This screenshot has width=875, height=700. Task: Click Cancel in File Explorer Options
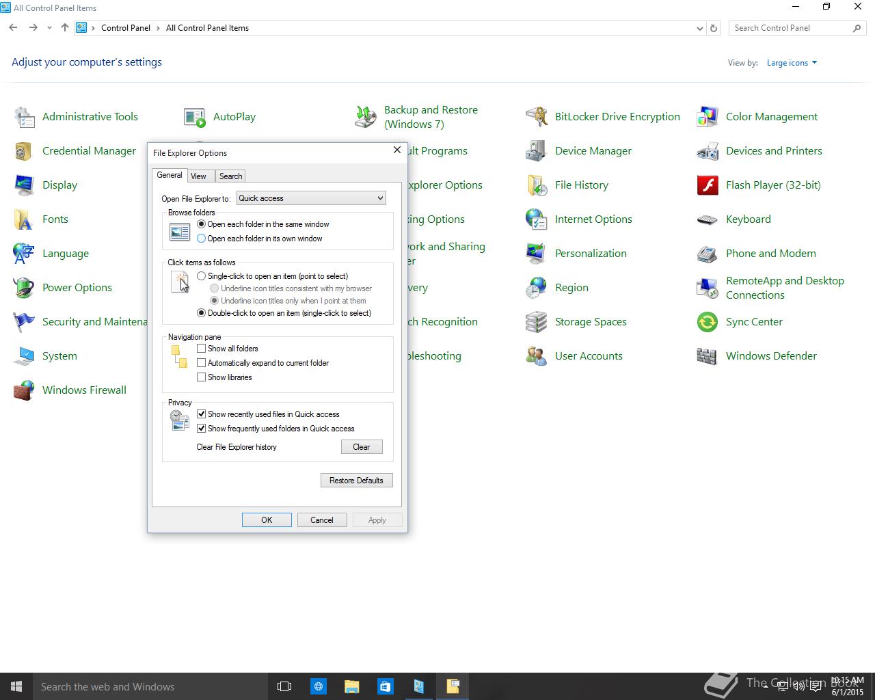[x=321, y=520]
